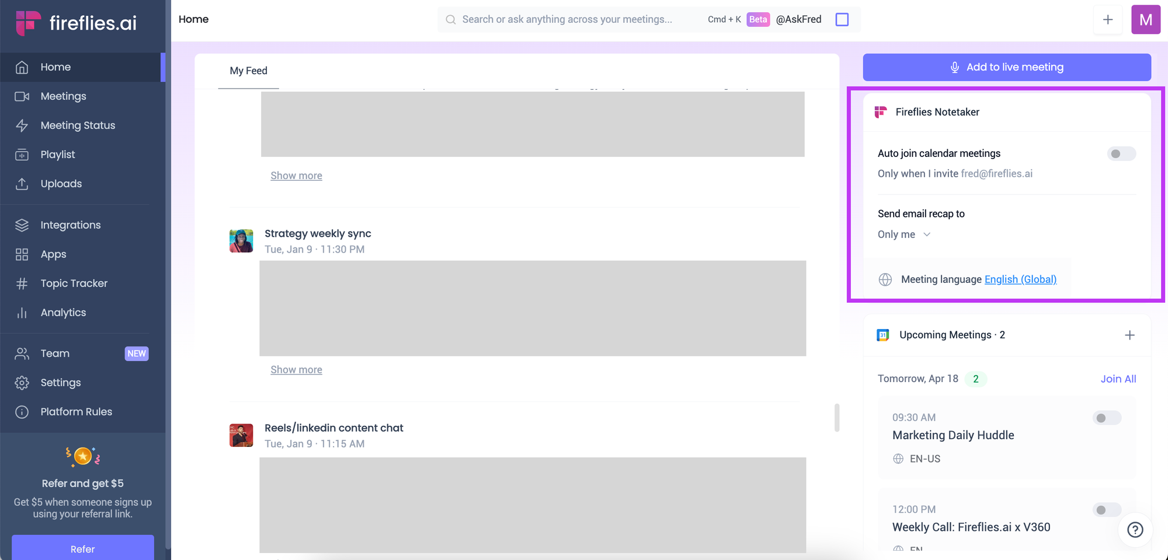View Analytics dashboard
The height and width of the screenshot is (560, 1168).
coord(62,312)
